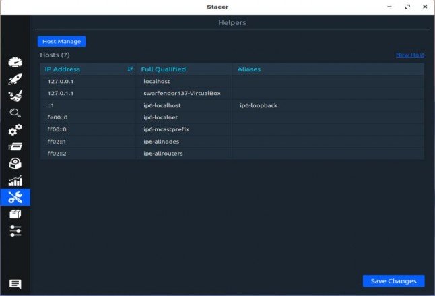The width and height of the screenshot is (435, 296).
Task: Select the ip6-allrouters hostname cell
Action: coord(185,154)
